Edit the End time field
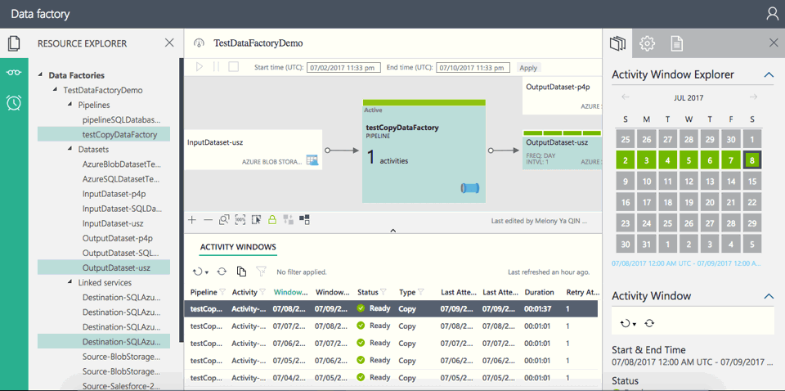 pos(473,68)
